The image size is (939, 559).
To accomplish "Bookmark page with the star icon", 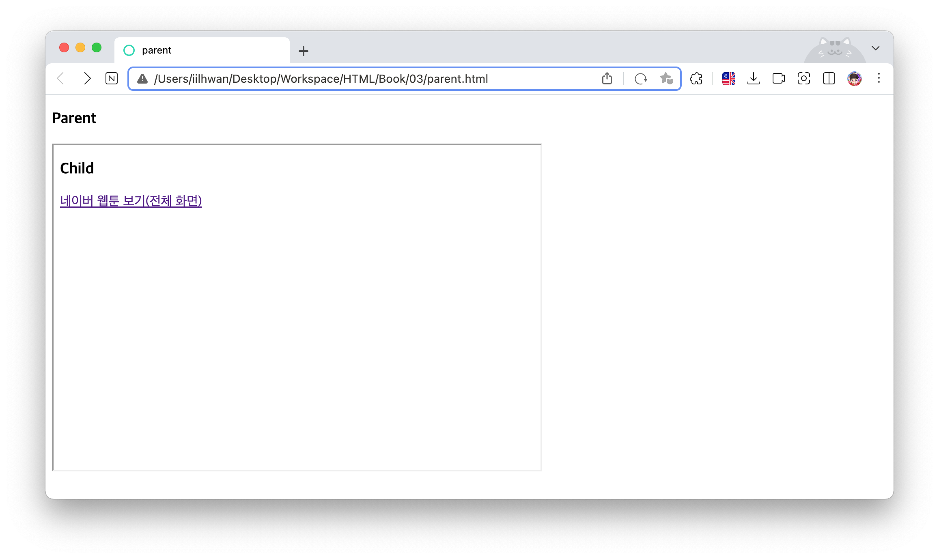I will 666,79.
